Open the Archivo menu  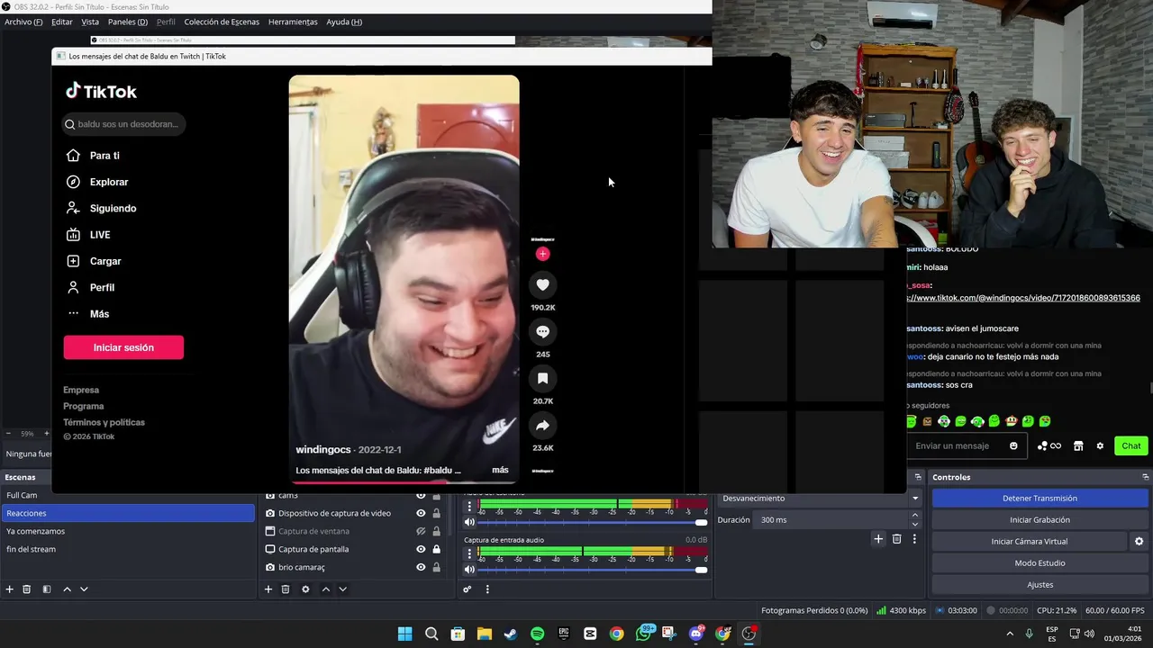click(23, 22)
